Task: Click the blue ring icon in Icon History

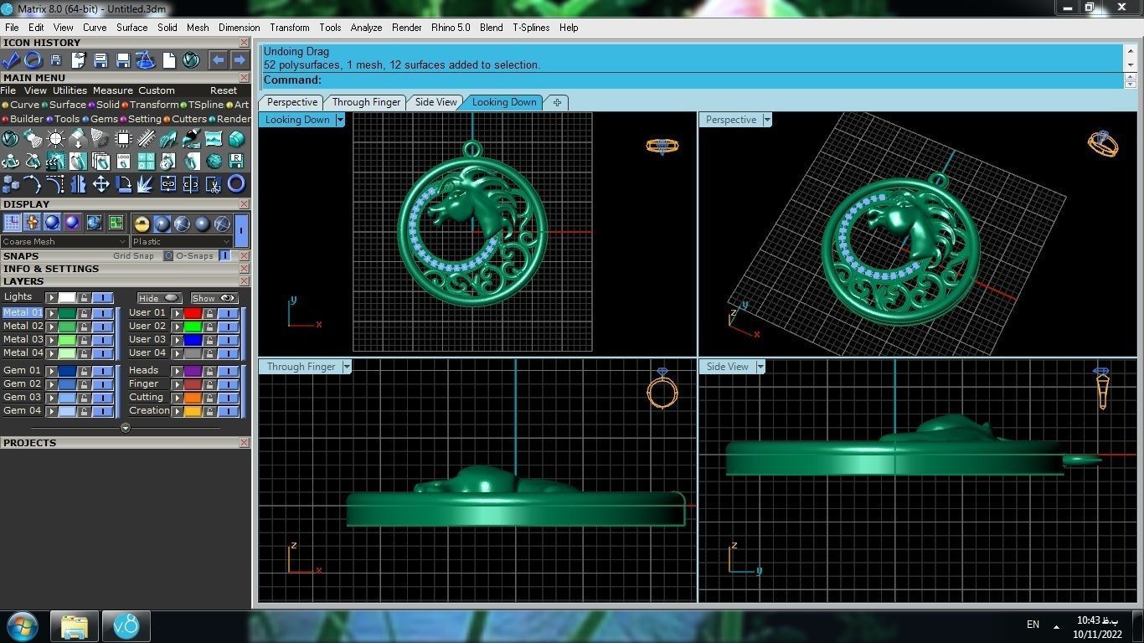Action: (33, 60)
